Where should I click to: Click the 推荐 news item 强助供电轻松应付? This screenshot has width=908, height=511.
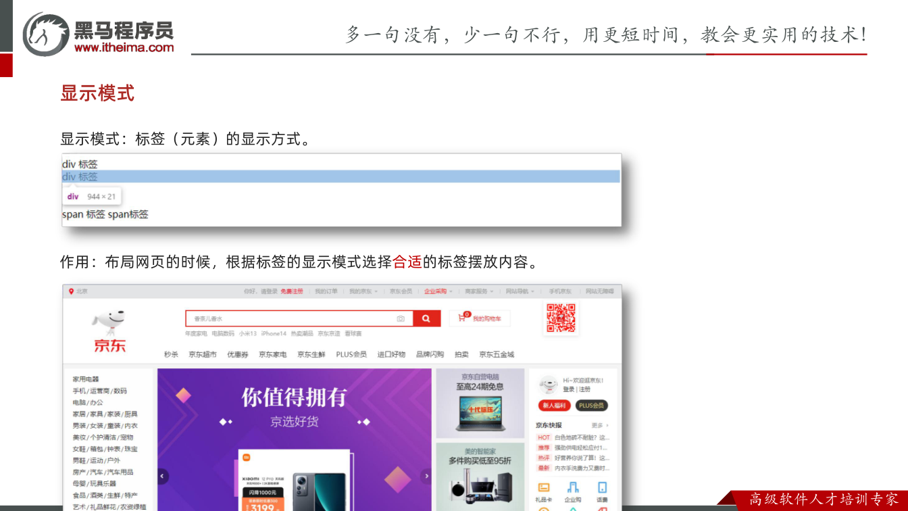click(x=573, y=447)
